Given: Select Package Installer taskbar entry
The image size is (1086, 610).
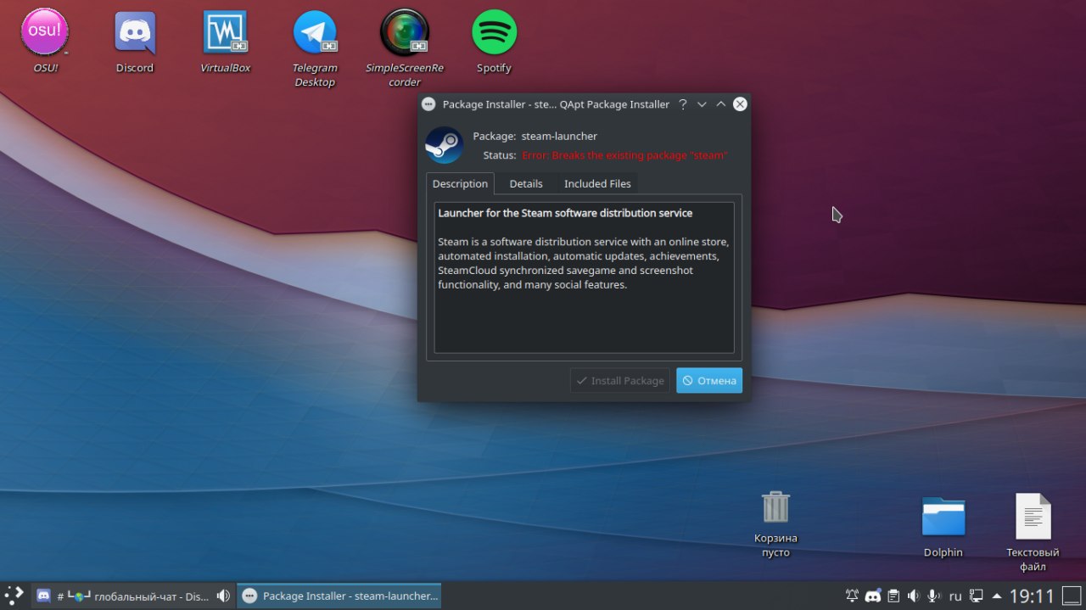Looking at the screenshot, I should tap(339, 596).
